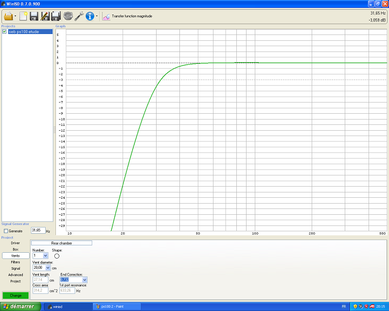The height and width of the screenshot is (311, 389).
Task: Click the splitter handle between Projects and Graph
Action: pyautogui.click(x=54, y=129)
